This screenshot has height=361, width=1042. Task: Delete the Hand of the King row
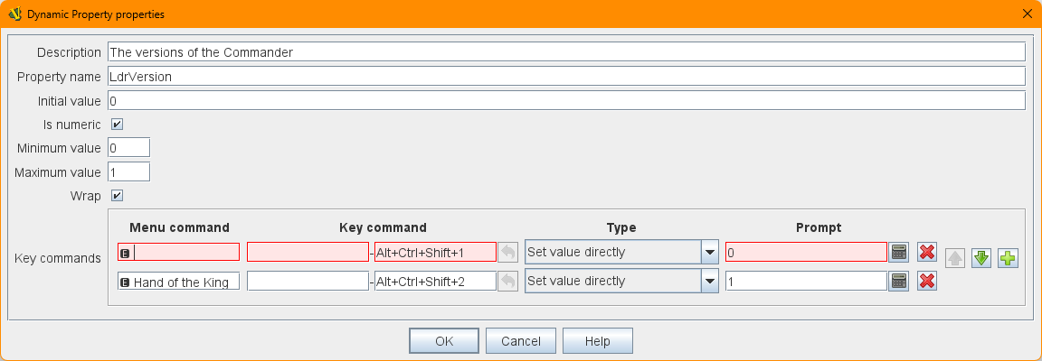pos(926,282)
